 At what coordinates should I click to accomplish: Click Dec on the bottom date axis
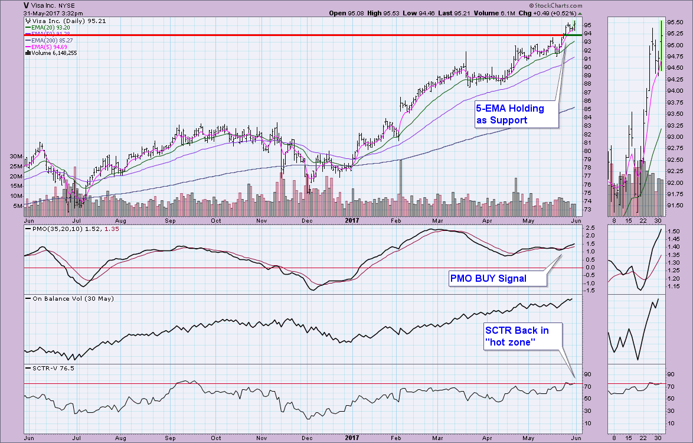[x=307, y=438]
